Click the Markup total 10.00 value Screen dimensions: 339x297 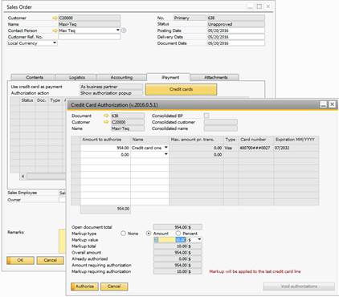(178, 246)
